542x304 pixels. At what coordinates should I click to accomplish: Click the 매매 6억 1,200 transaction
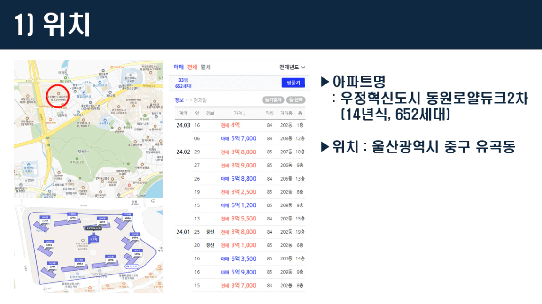tap(249, 205)
